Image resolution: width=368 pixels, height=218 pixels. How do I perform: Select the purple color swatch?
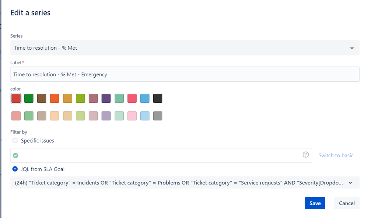click(106, 98)
